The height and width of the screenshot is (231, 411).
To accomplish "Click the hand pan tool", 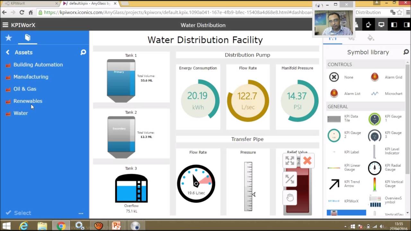I will [x=290, y=198].
